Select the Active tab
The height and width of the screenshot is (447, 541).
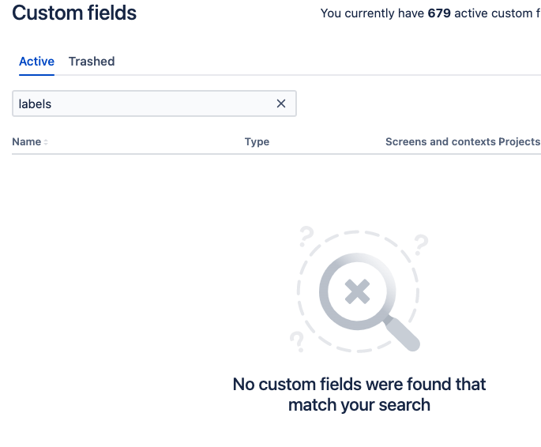pos(36,62)
